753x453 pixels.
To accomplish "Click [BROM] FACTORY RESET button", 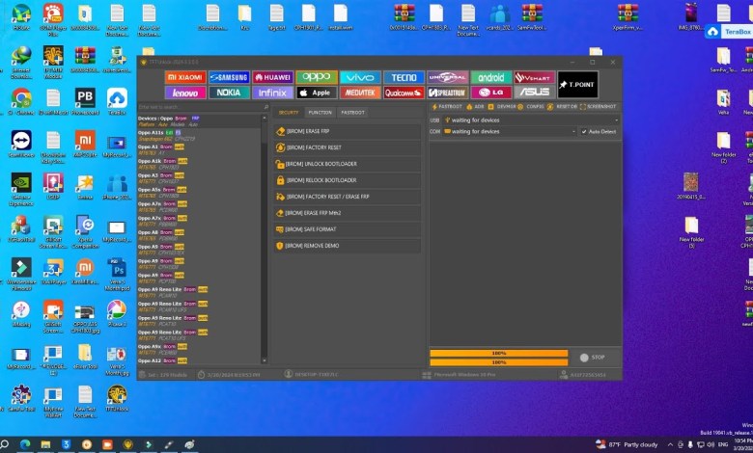I will click(x=348, y=147).
